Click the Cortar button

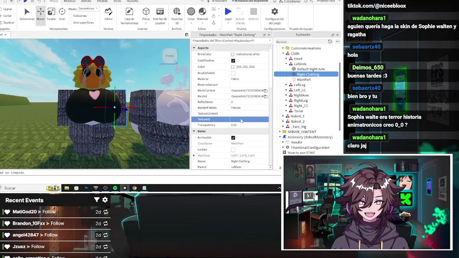coord(6,16)
